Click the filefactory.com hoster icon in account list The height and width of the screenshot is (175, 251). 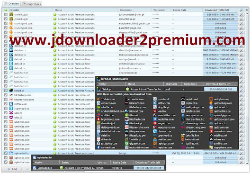pos(11,95)
